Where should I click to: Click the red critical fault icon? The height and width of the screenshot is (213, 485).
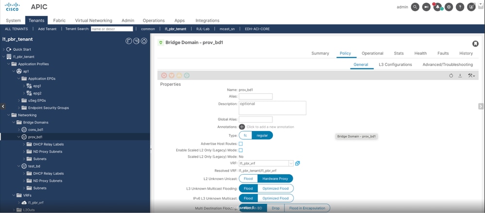click(x=164, y=75)
